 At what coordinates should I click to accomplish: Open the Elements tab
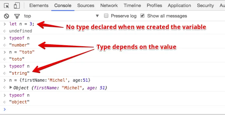click(39, 6)
